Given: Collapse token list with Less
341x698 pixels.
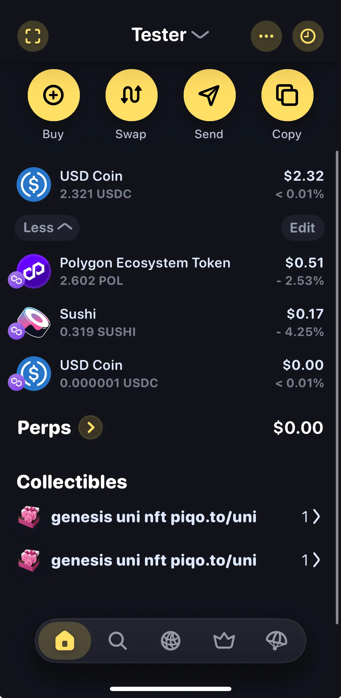Looking at the screenshot, I should 47,228.
